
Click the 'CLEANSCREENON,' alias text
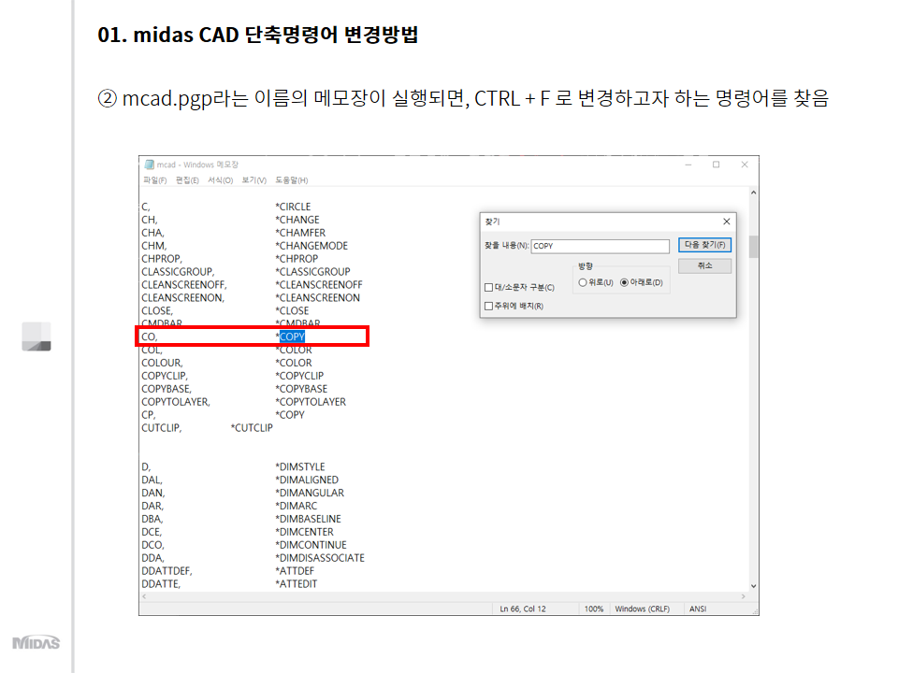(182, 298)
